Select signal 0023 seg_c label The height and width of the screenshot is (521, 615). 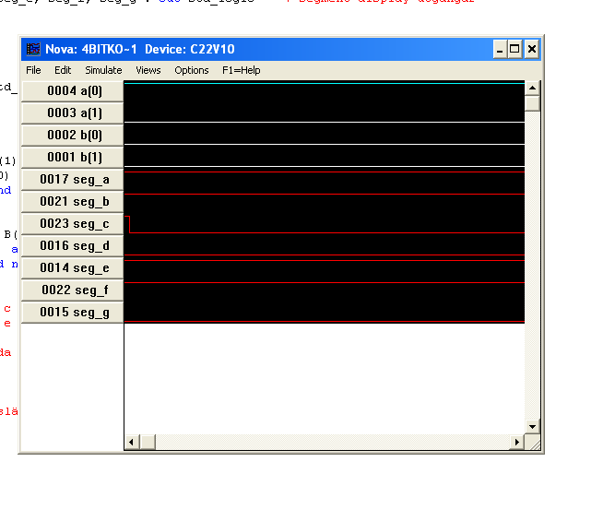pos(73,223)
